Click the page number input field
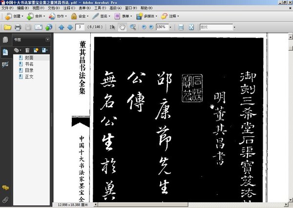The image size is (293, 208). coord(80,27)
